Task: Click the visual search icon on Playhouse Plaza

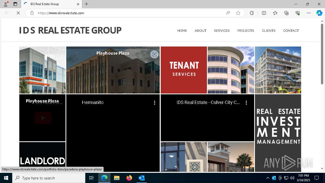Action: [154, 54]
